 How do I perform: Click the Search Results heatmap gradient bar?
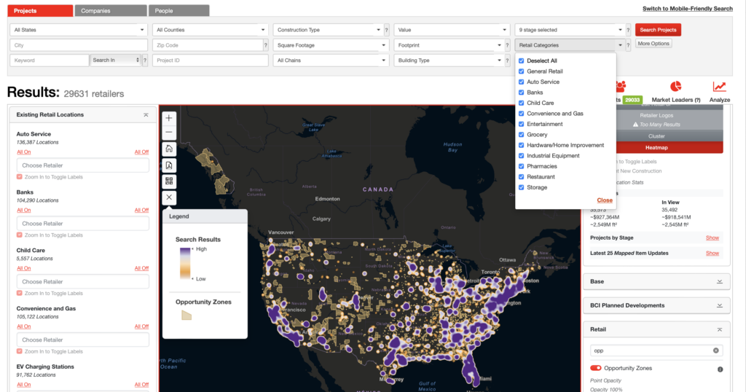pyautogui.click(x=185, y=263)
